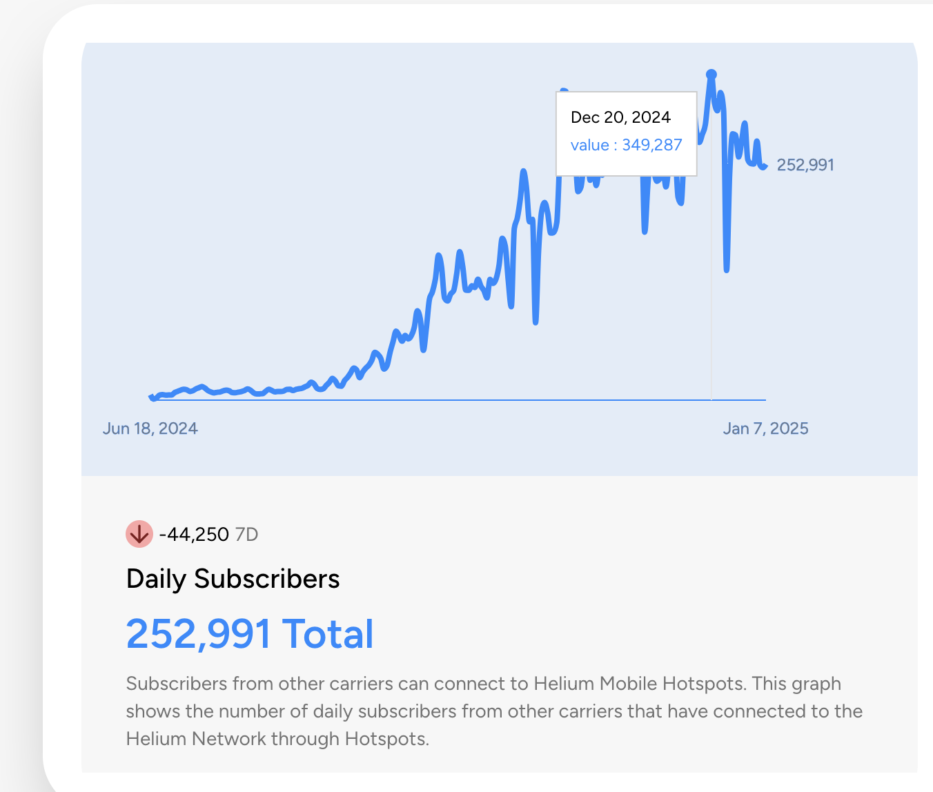Click the starting point of the chart line

click(x=152, y=397)
